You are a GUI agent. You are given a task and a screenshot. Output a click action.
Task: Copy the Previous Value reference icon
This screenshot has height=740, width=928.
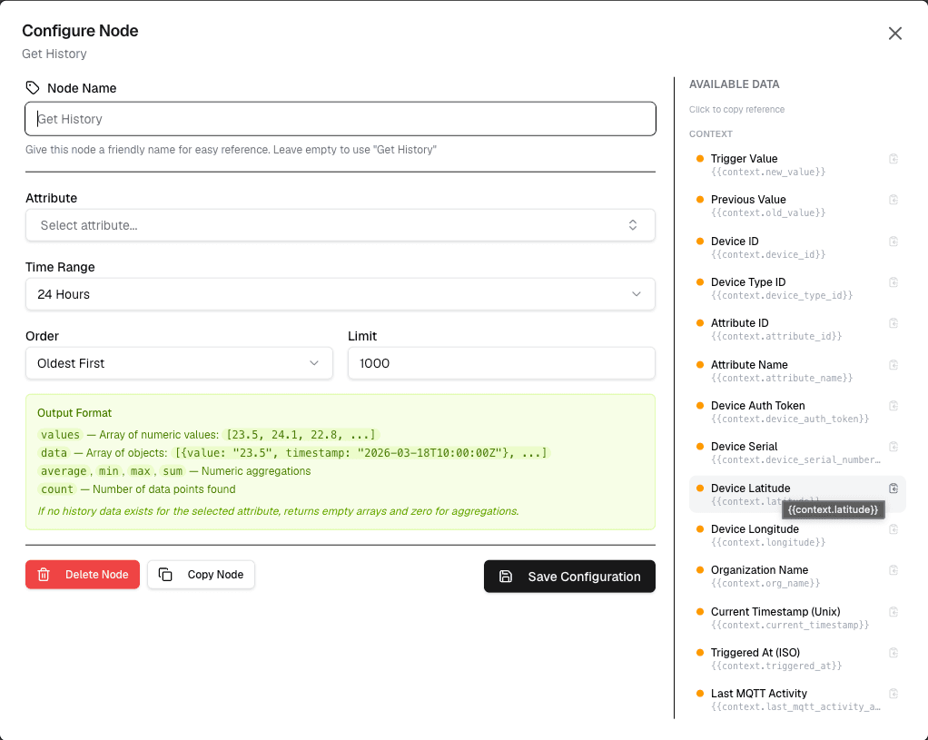click(893, 200)
